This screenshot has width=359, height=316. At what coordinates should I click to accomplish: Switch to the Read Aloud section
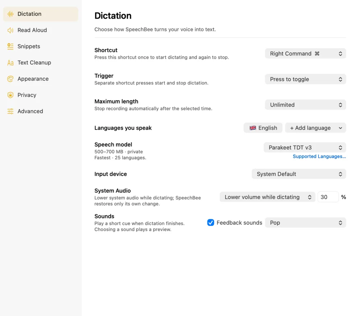tap(41, 30)
